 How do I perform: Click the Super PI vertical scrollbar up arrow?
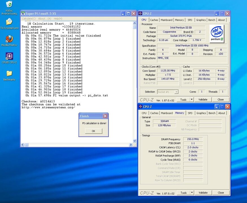click(x=135, y=23)
